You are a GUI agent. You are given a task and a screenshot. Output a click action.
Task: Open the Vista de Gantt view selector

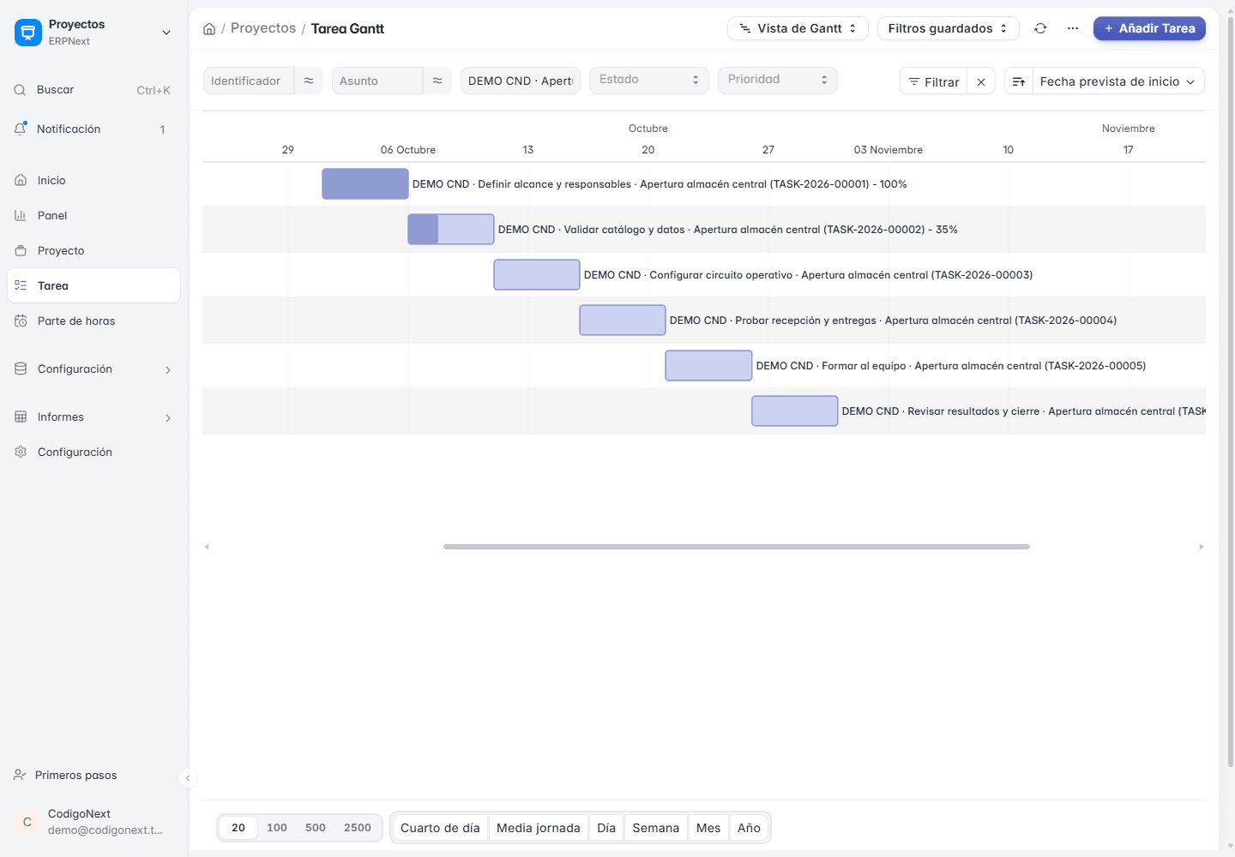point(798,28)
